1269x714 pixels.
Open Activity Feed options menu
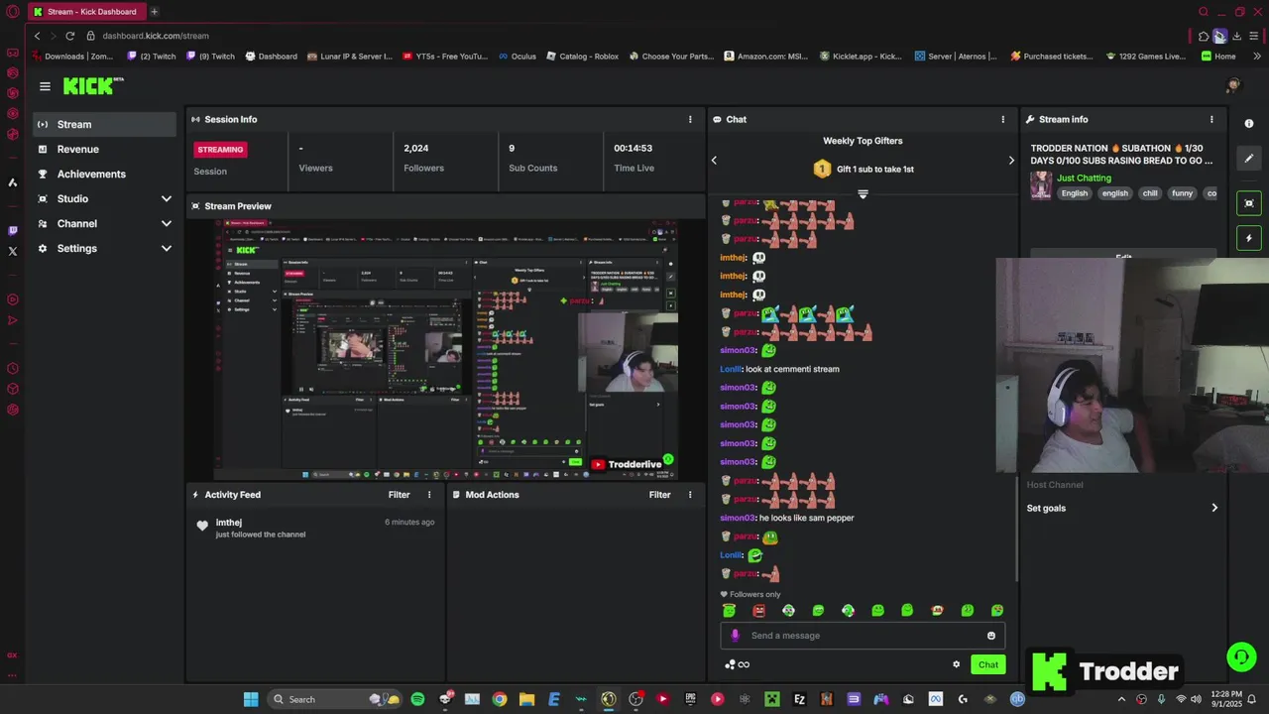[x=429, y=494]
